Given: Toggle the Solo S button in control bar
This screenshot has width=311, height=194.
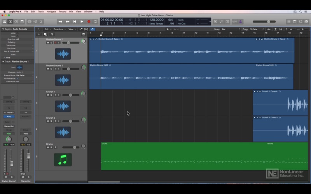Looking at the screenshot, I should pos(227,22).
